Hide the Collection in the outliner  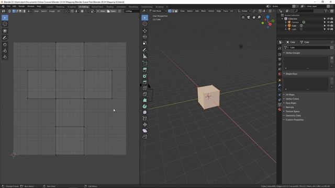(328, 19)
